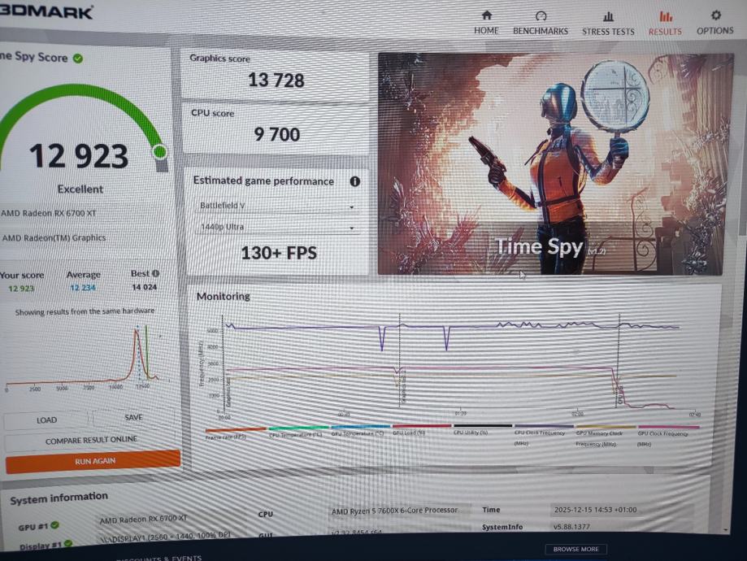The image size is (747, 561).
Task: Click the Average score 12 234
Action: tap(83, 288)
